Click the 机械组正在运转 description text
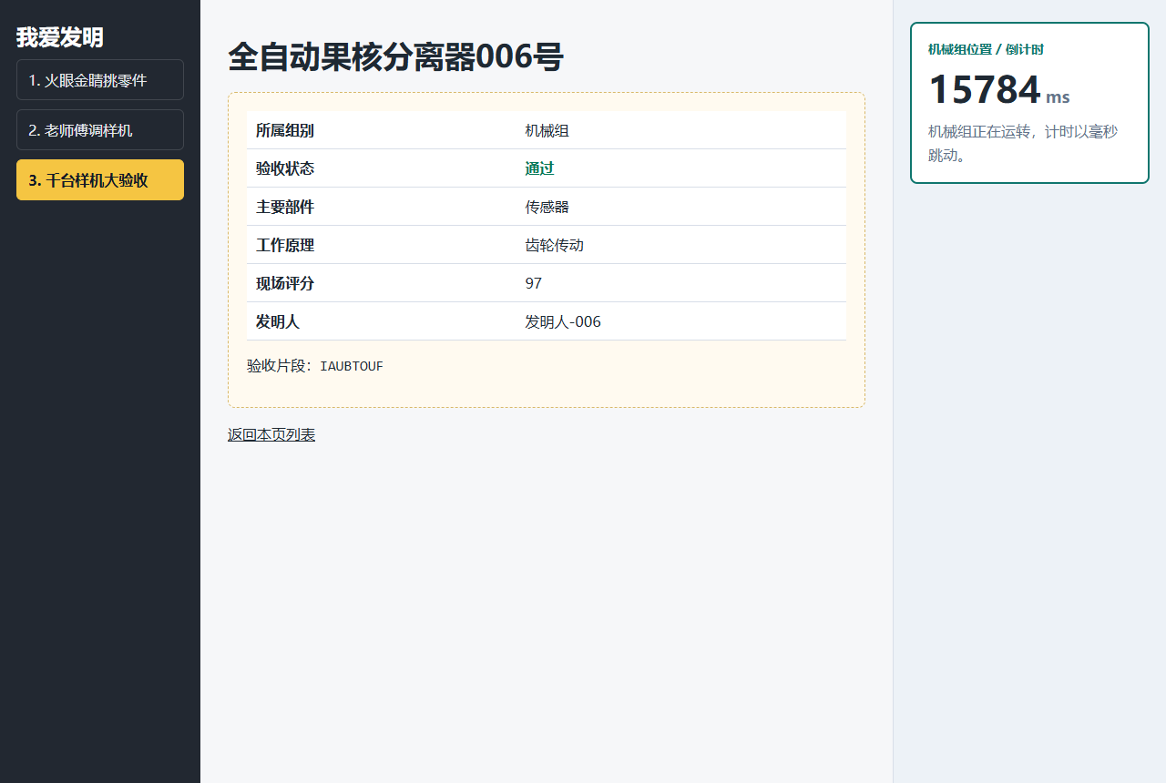Viewport: 1166px width, 783px height. point(1023,143)
